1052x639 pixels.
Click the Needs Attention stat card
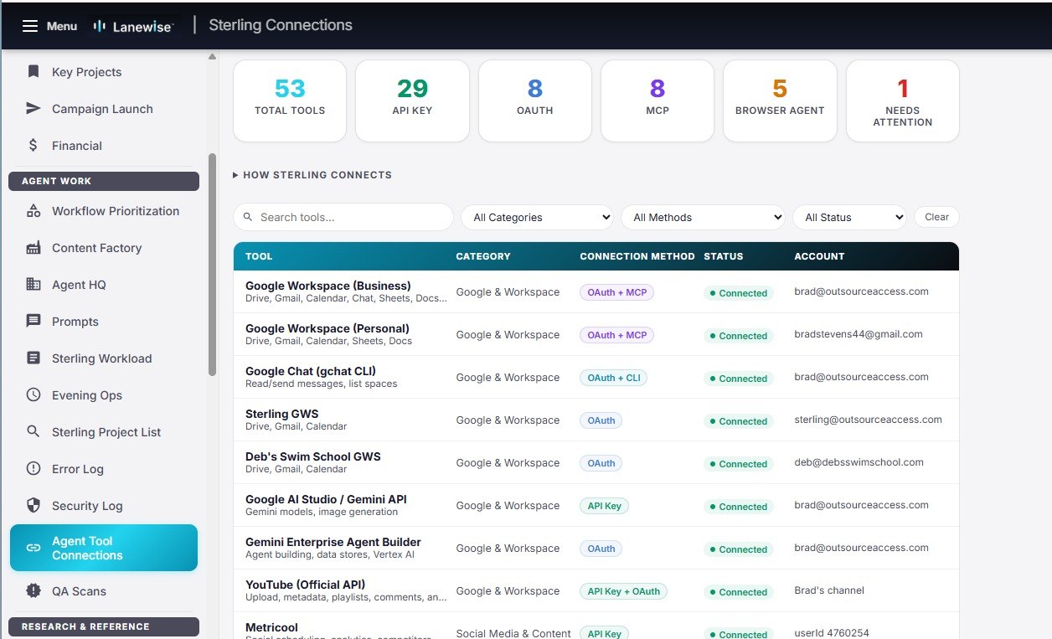[903, 100]
